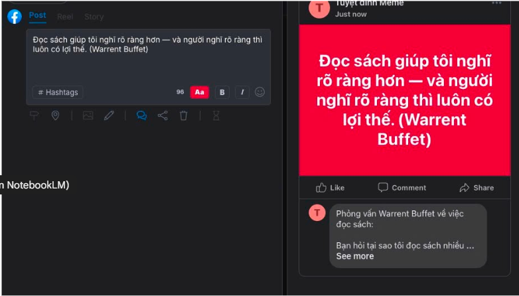The height and width of the screenshot is (296, 519).
Task: Switch to the Story tab
Action: [x=94, y=17]
